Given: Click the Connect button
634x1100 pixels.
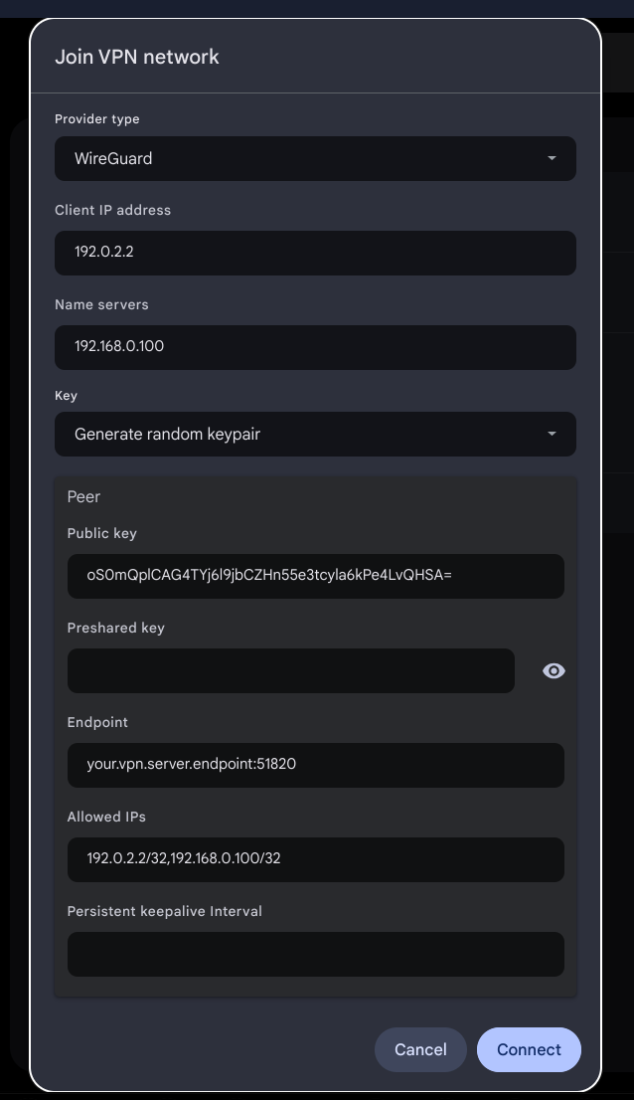Looking at the screenshot, I should tap(529, 1049).
